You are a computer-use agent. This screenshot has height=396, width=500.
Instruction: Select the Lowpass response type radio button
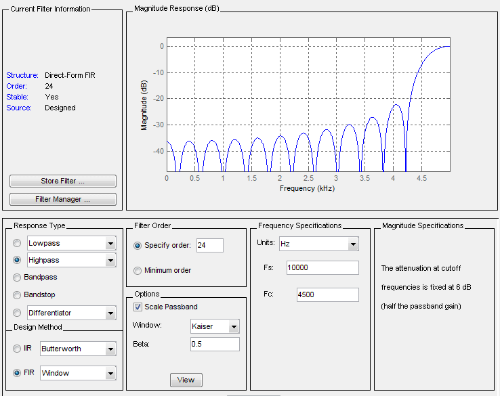18,243
